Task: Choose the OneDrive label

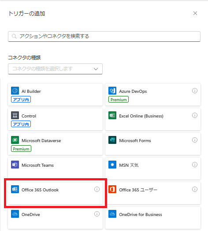Action: pos(31,215)
